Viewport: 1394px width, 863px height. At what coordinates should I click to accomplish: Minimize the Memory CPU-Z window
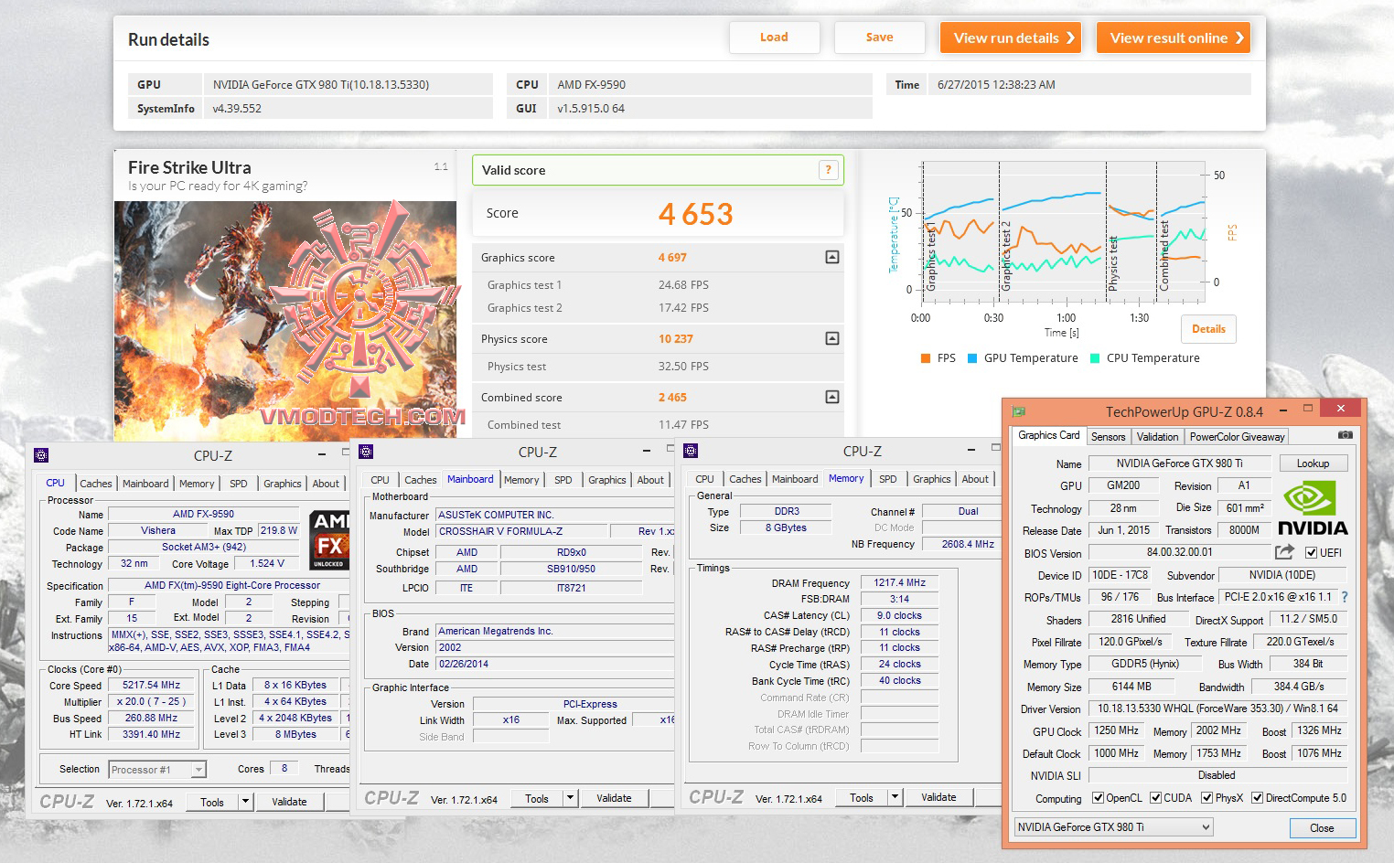(971, 449)
